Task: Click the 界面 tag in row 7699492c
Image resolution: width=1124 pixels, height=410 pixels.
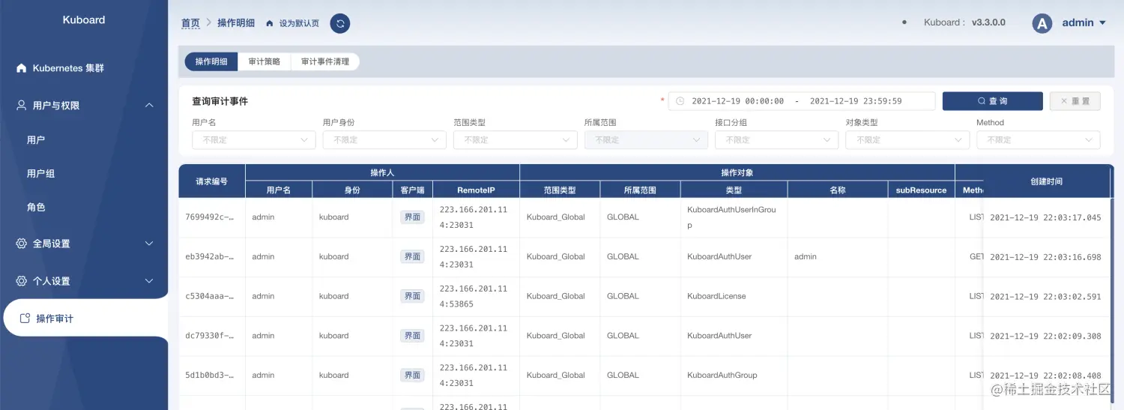Action: pyautogui.click(x=412, y=217)
